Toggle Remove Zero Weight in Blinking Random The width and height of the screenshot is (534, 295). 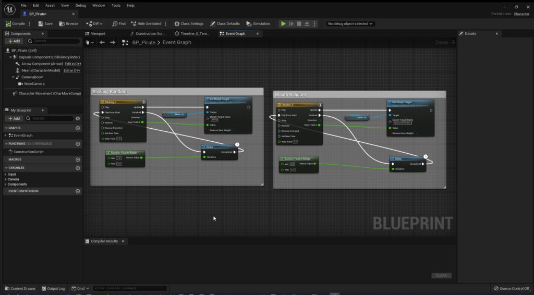point(234,130)
